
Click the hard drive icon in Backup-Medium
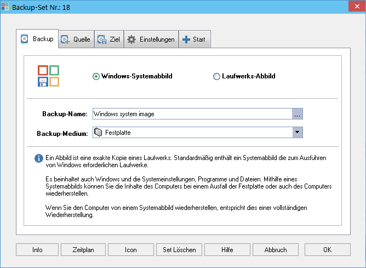98,133
